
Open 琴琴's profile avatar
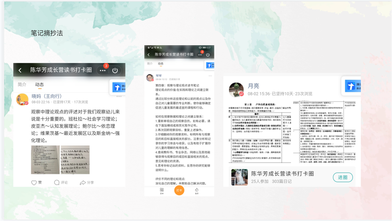150,77
